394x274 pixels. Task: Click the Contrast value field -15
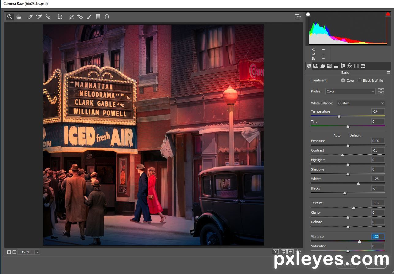[x=378, y=150]
